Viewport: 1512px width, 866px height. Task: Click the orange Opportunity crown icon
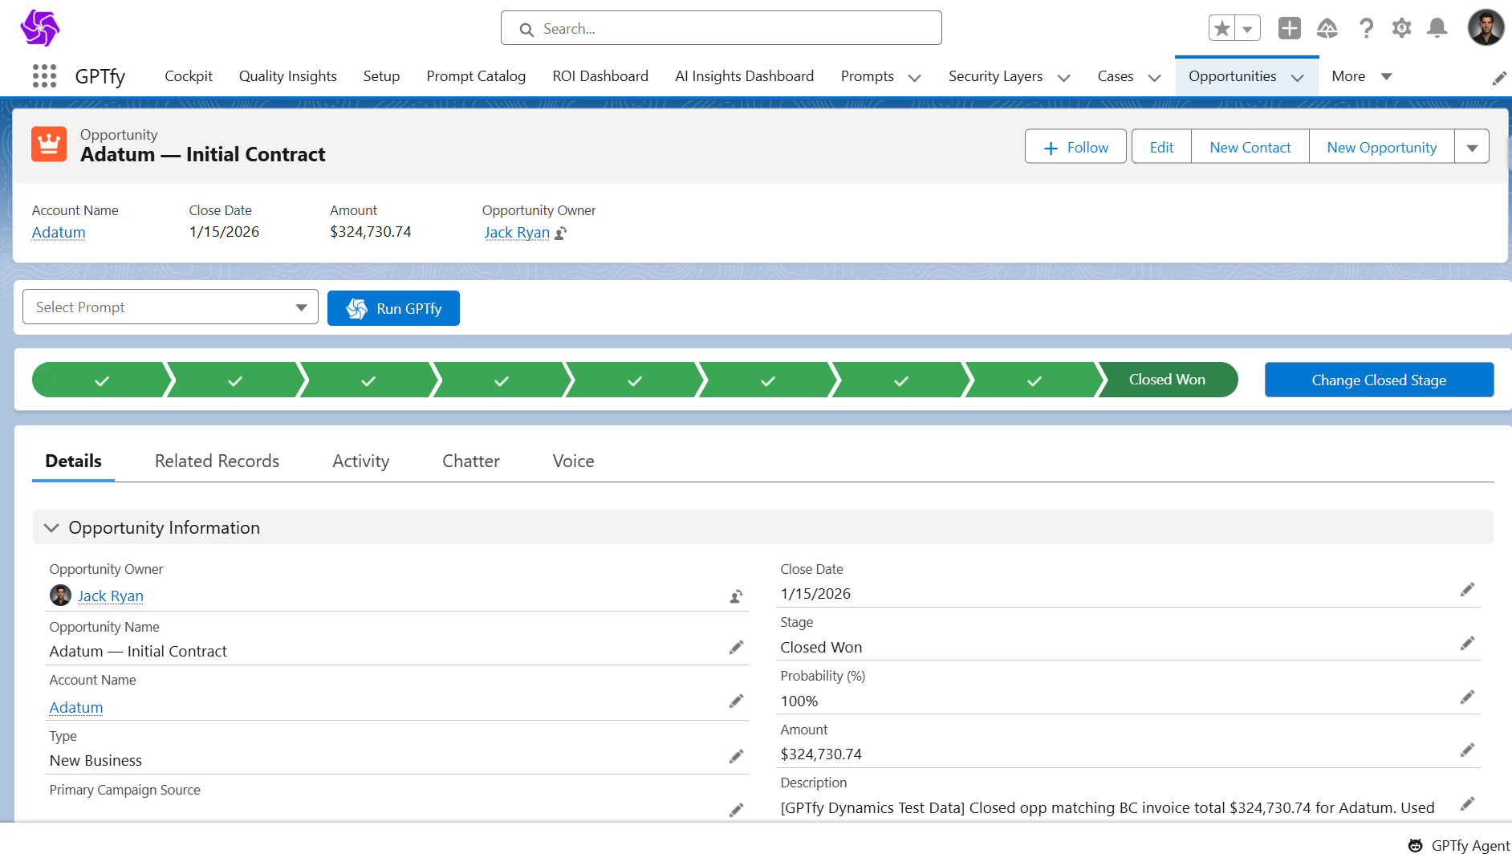49,144
